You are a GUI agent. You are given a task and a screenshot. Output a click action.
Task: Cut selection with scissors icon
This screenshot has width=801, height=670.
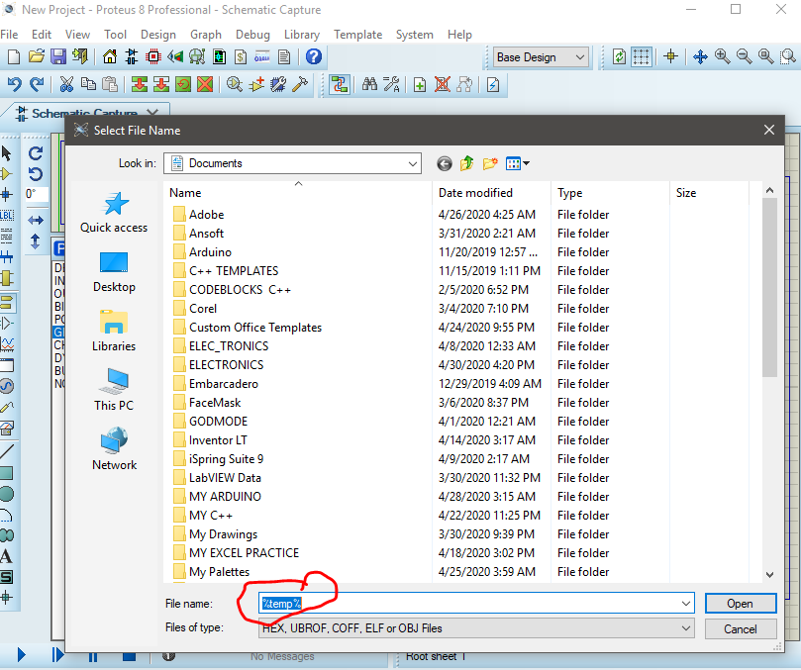pyautogui.click(x=66, y=84)
